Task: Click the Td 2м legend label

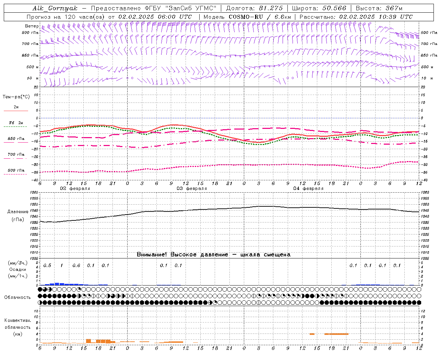Action: pyautogui.click(x=16, y=123)
